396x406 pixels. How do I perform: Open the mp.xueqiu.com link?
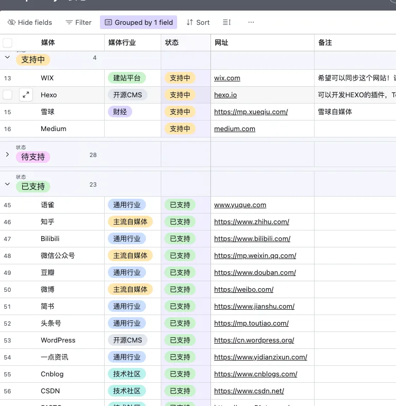coord(251,112)
